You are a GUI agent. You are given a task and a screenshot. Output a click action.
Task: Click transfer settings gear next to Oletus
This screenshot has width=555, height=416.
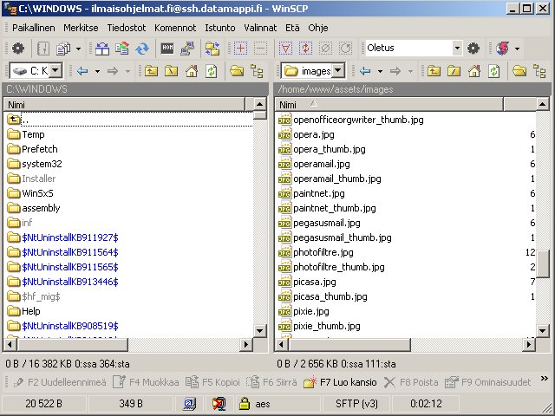[x=473, y=49]
